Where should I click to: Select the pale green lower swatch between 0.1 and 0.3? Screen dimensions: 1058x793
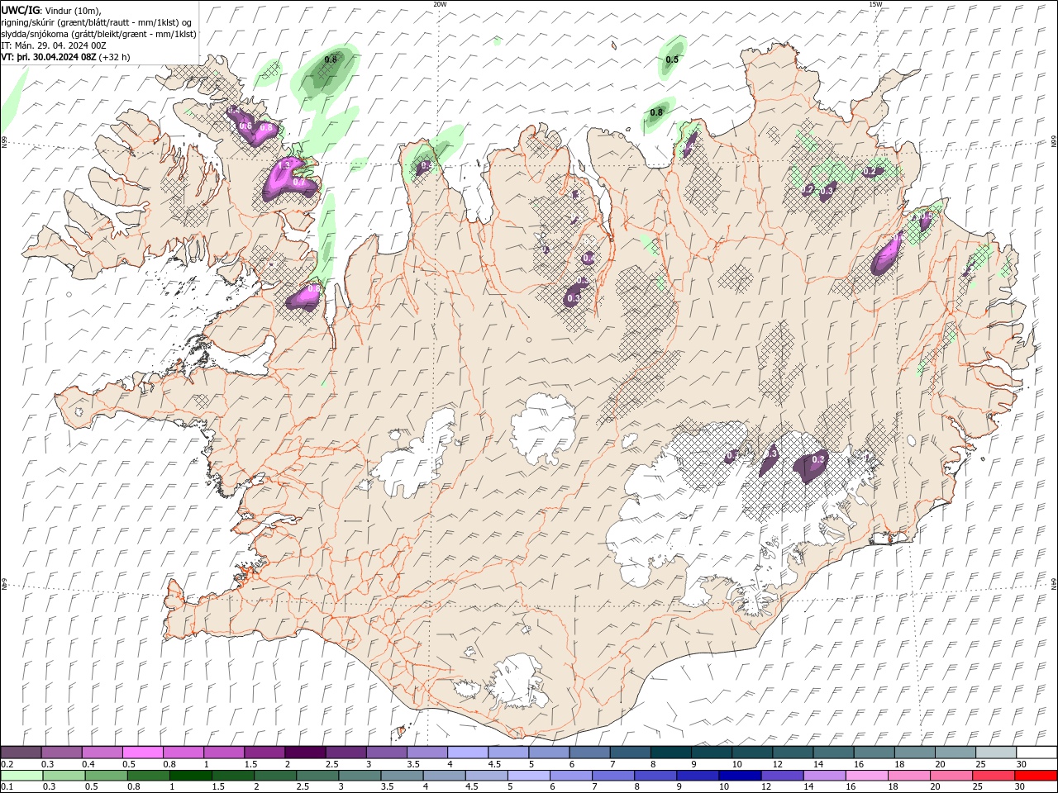tap(21, 776)
